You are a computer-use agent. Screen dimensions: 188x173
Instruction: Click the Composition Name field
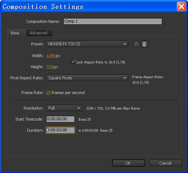click(x=113, y=21)
